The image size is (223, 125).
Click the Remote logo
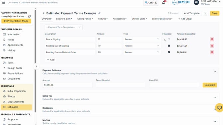click(181, 2)
